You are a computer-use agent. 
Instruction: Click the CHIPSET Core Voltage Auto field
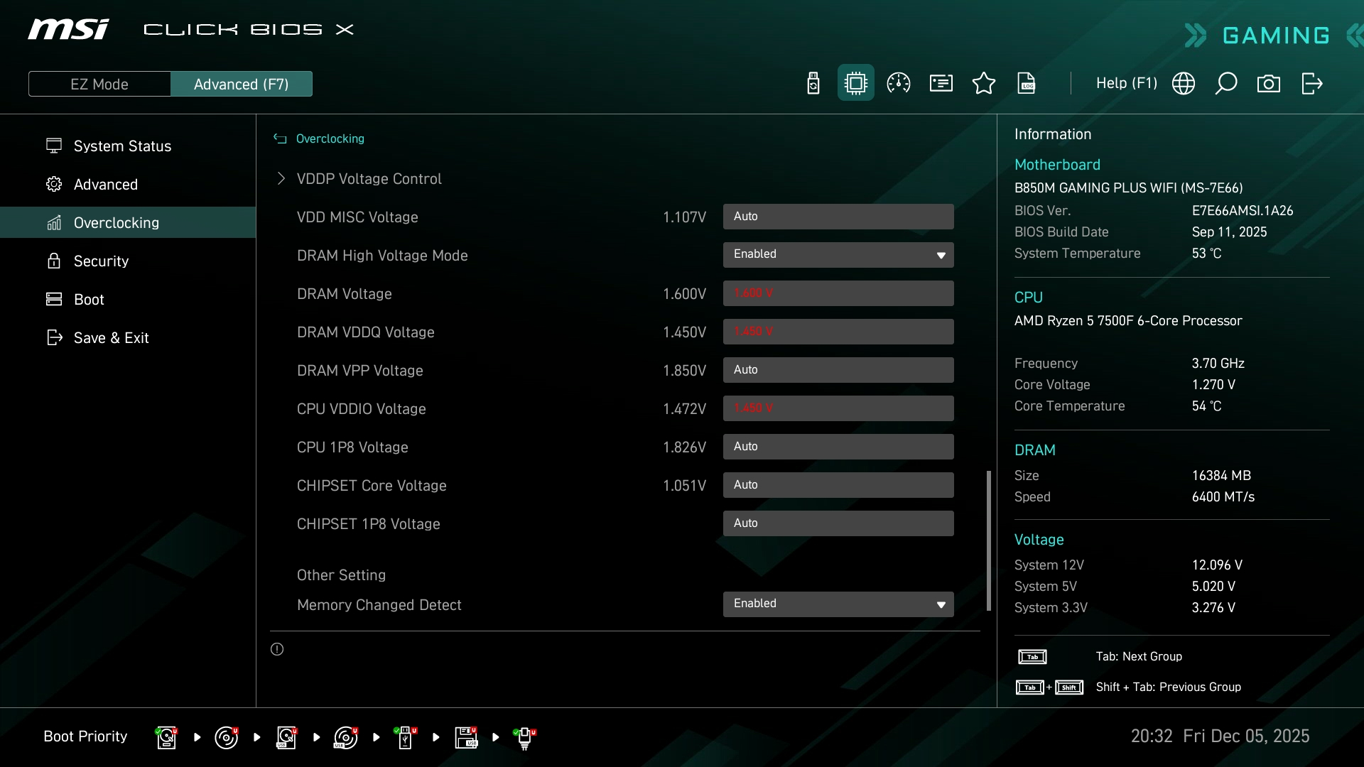pos(838,485)
